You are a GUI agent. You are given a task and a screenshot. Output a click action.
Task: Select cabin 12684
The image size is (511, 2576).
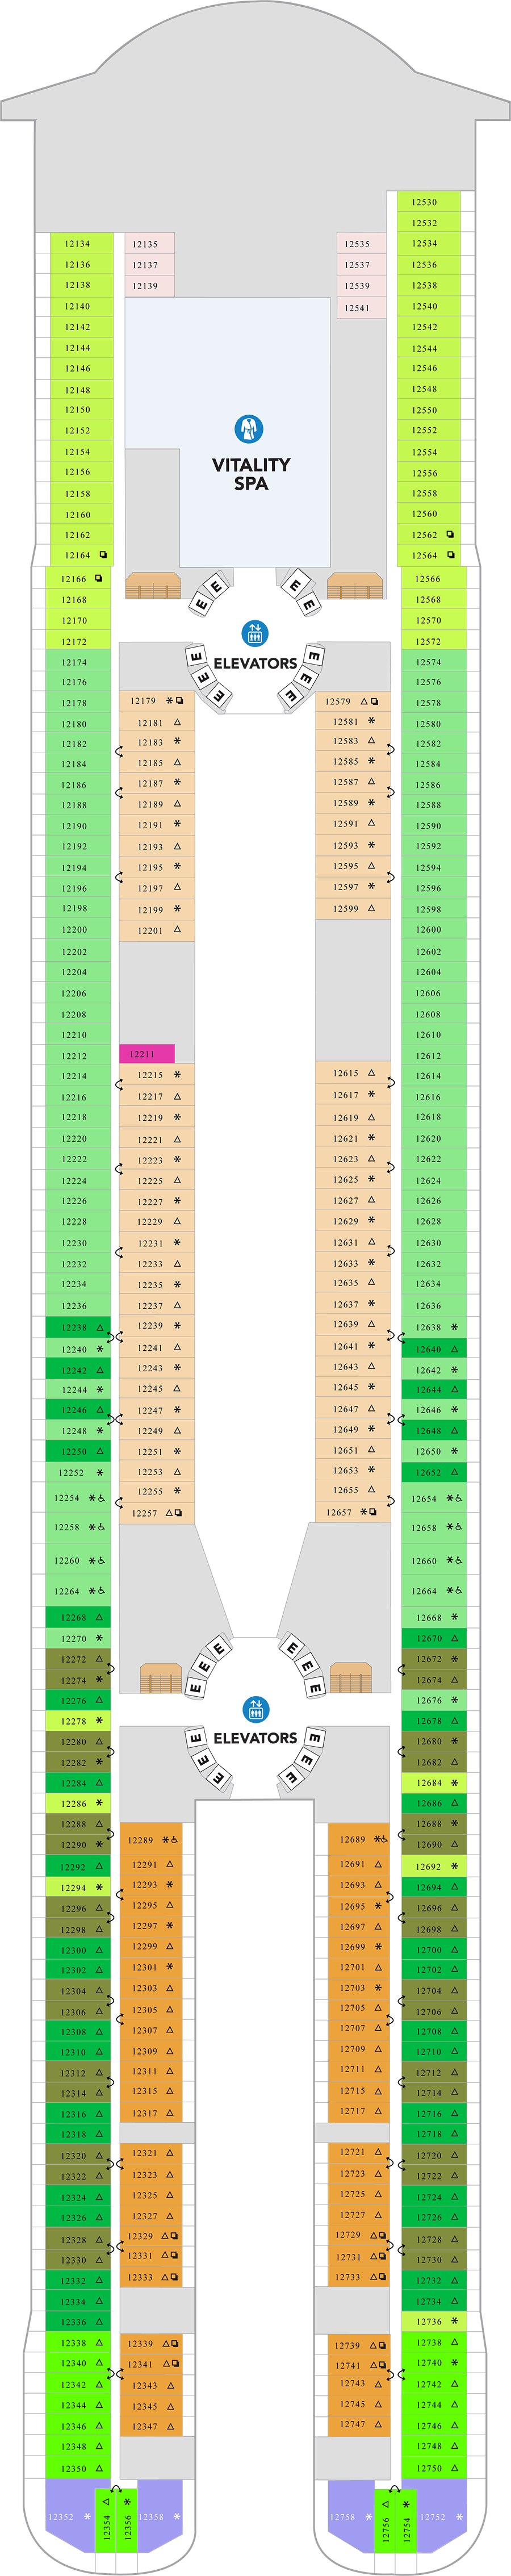tap(433, 1782)
